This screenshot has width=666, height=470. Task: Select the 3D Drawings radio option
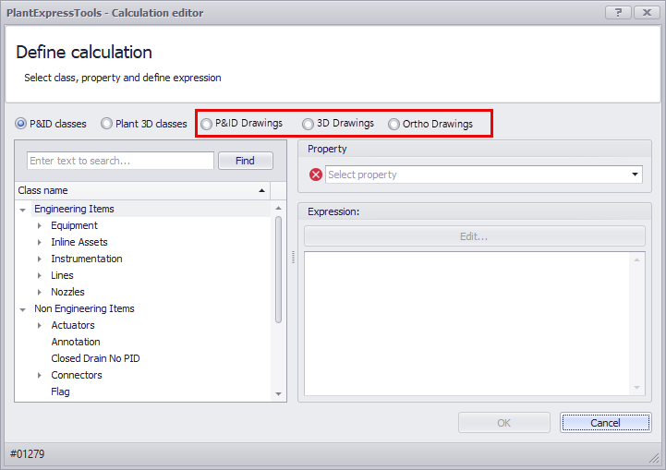click(x=309, y=124)
